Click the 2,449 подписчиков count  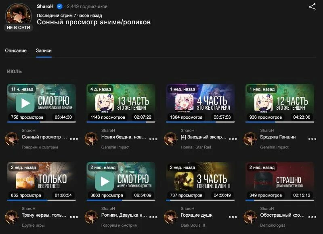click(87, 6)
